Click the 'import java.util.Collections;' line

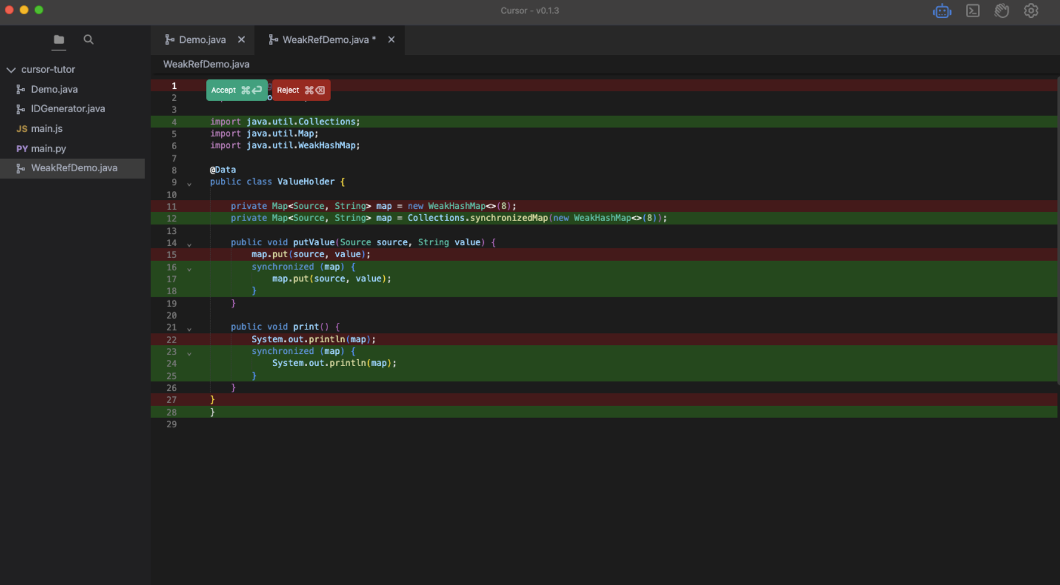(x=285, y=121)
